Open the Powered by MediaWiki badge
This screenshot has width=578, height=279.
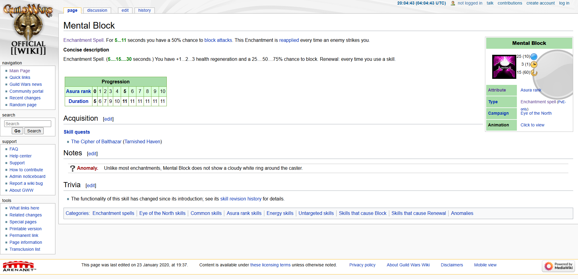tap(558, 266)
